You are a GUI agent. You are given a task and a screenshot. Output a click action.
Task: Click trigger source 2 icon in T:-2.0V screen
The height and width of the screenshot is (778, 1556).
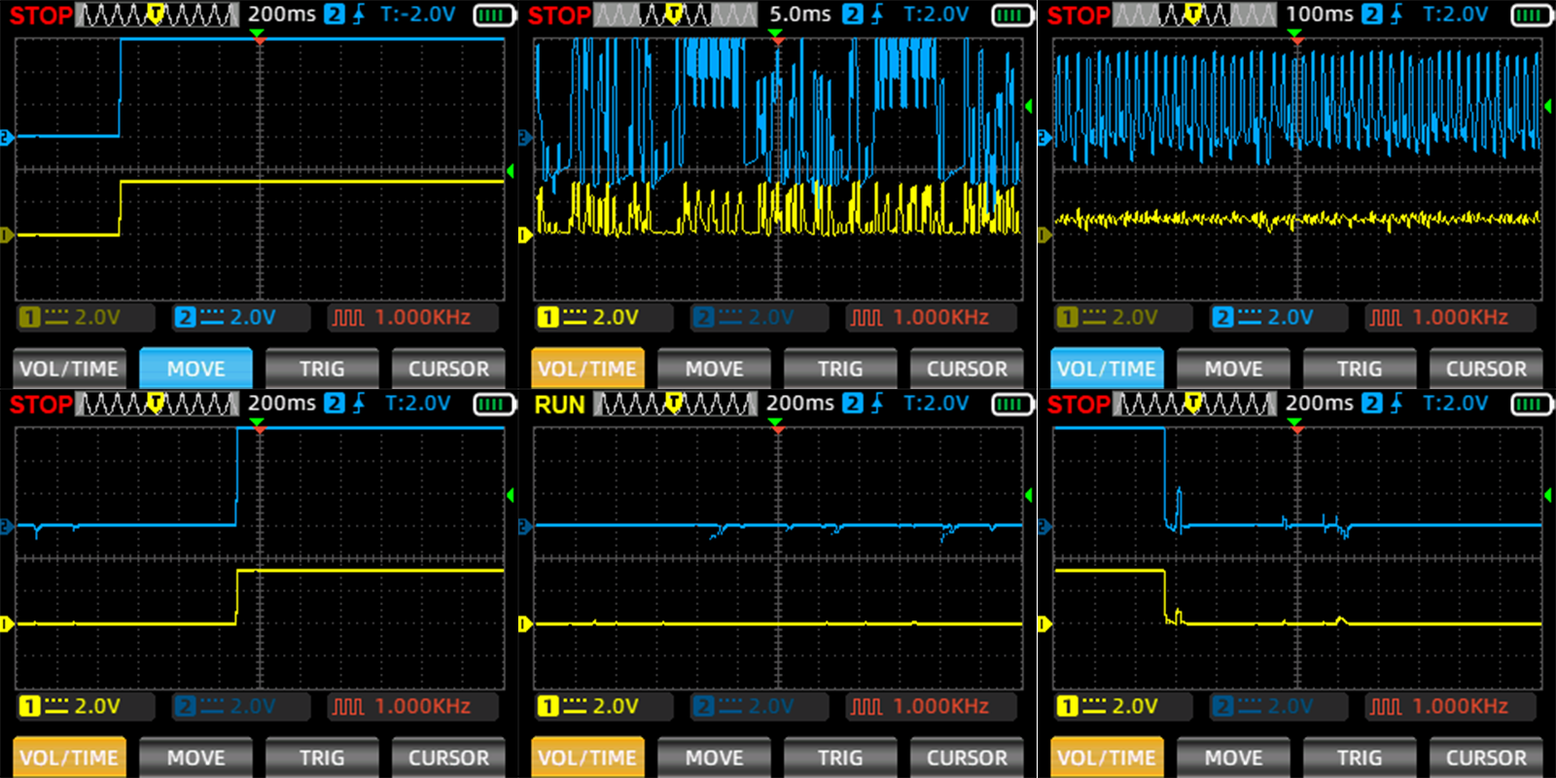[335, 15]
